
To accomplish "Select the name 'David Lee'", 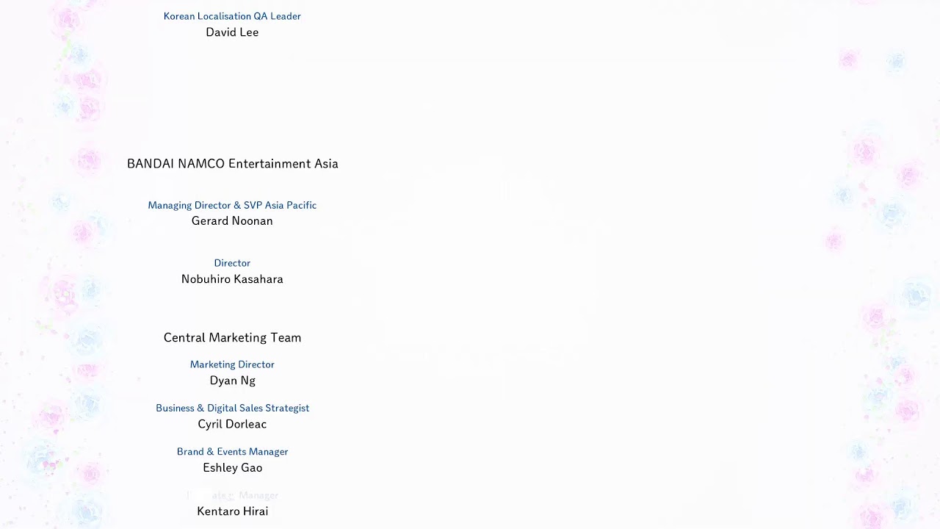I will pos(232,32).
